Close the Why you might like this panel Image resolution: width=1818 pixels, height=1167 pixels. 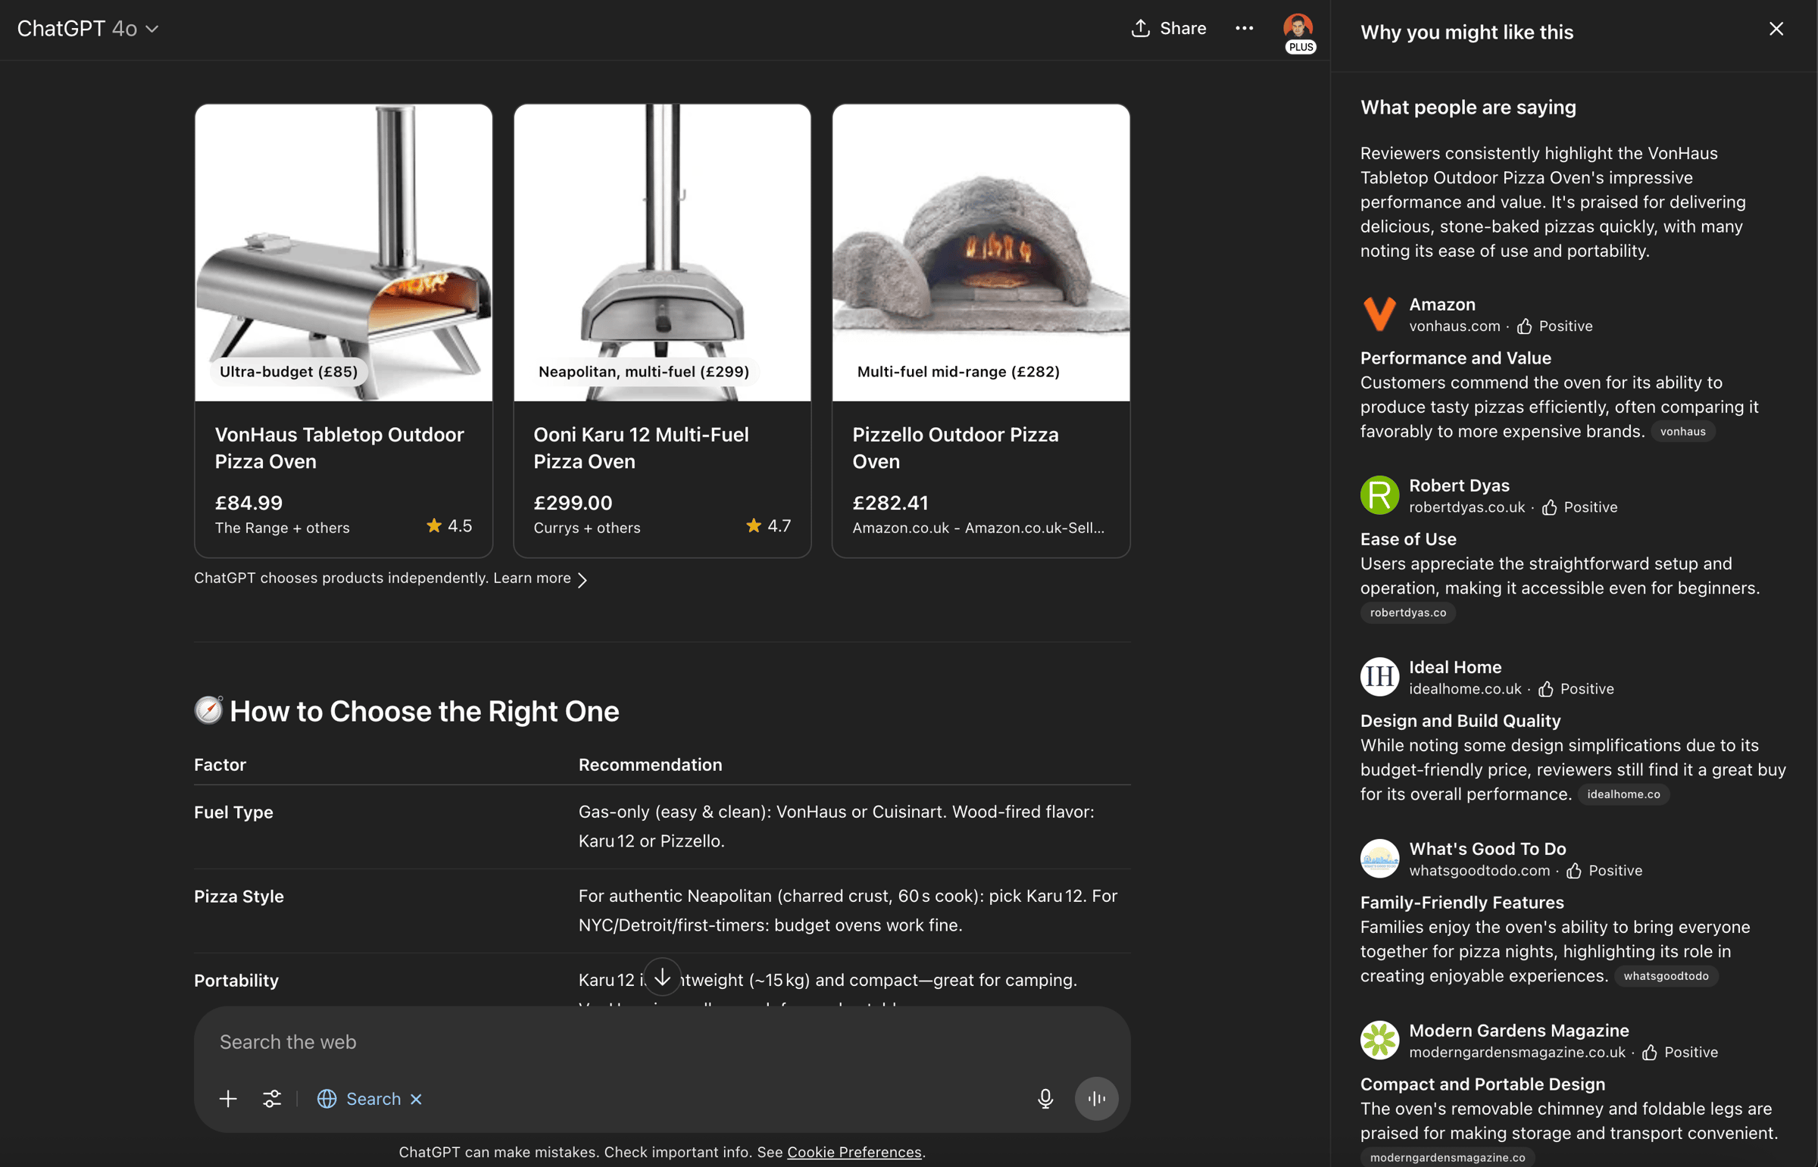pos(1776,29)
